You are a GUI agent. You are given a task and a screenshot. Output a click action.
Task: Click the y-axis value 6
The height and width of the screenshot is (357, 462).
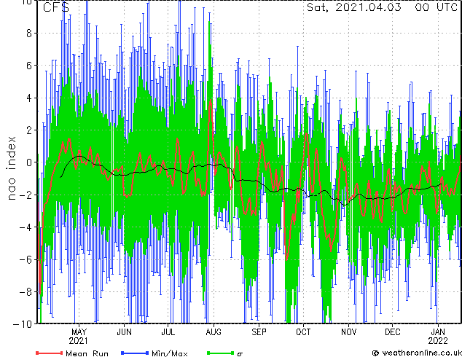click(29, 66)
